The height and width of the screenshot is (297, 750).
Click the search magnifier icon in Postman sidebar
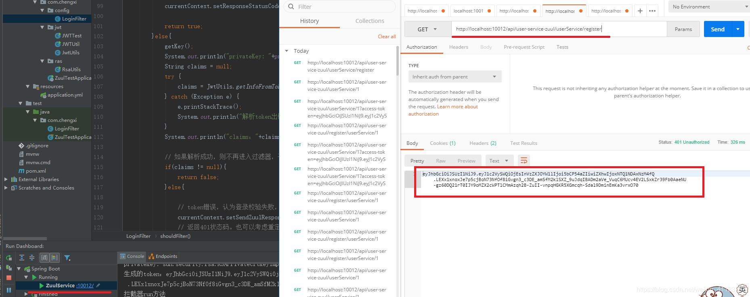tap(291, 6)
